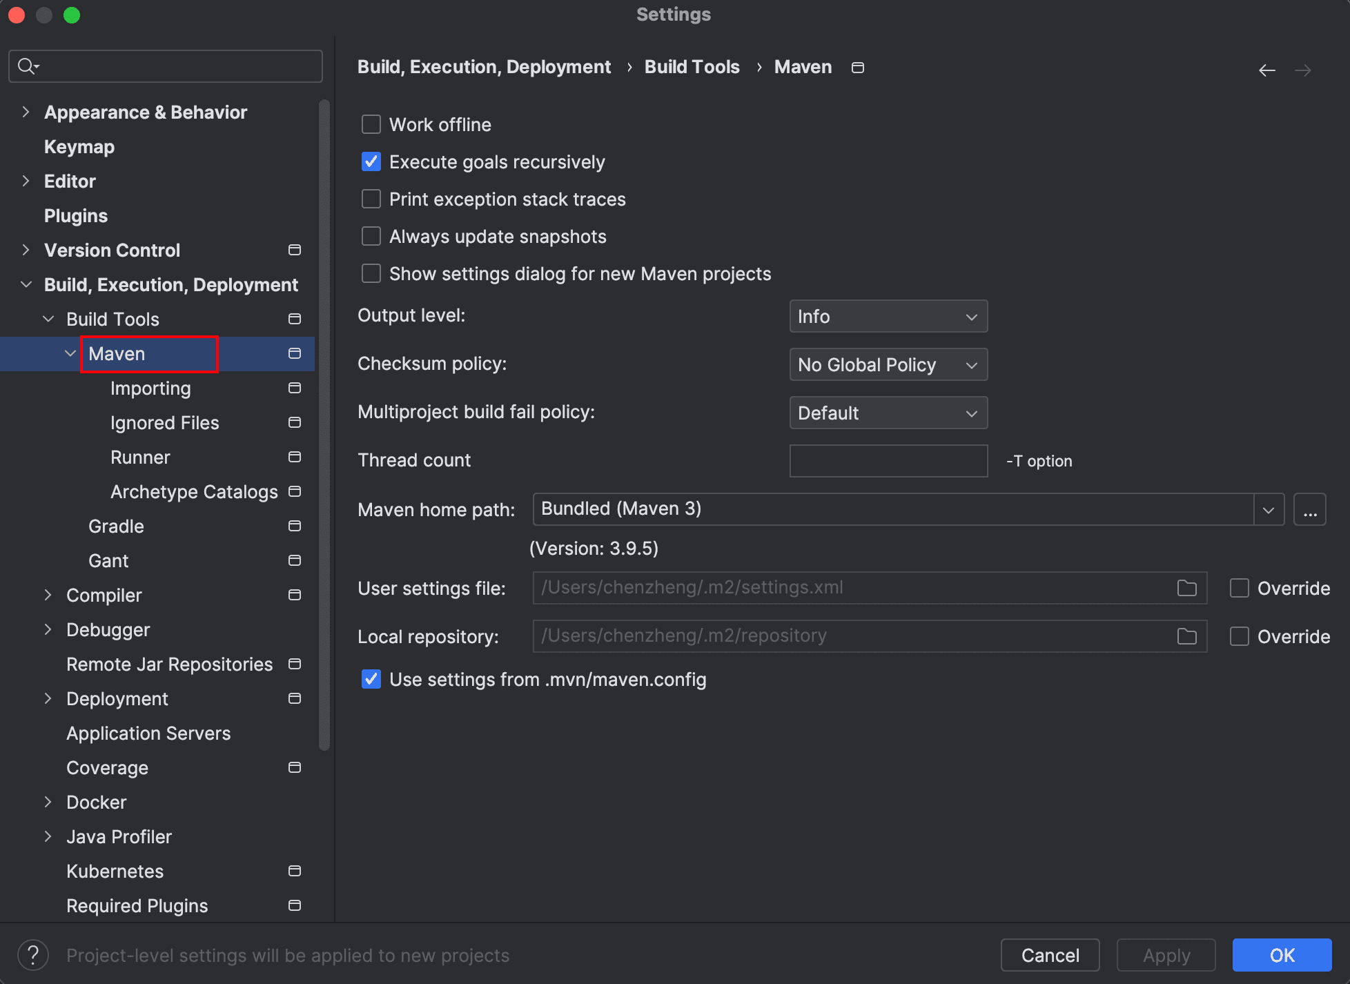The height and width of the screenshot is (984, 1350).
Task: Select Application Servers settings page
Action: pyautogui.click(x=148, y=733)
